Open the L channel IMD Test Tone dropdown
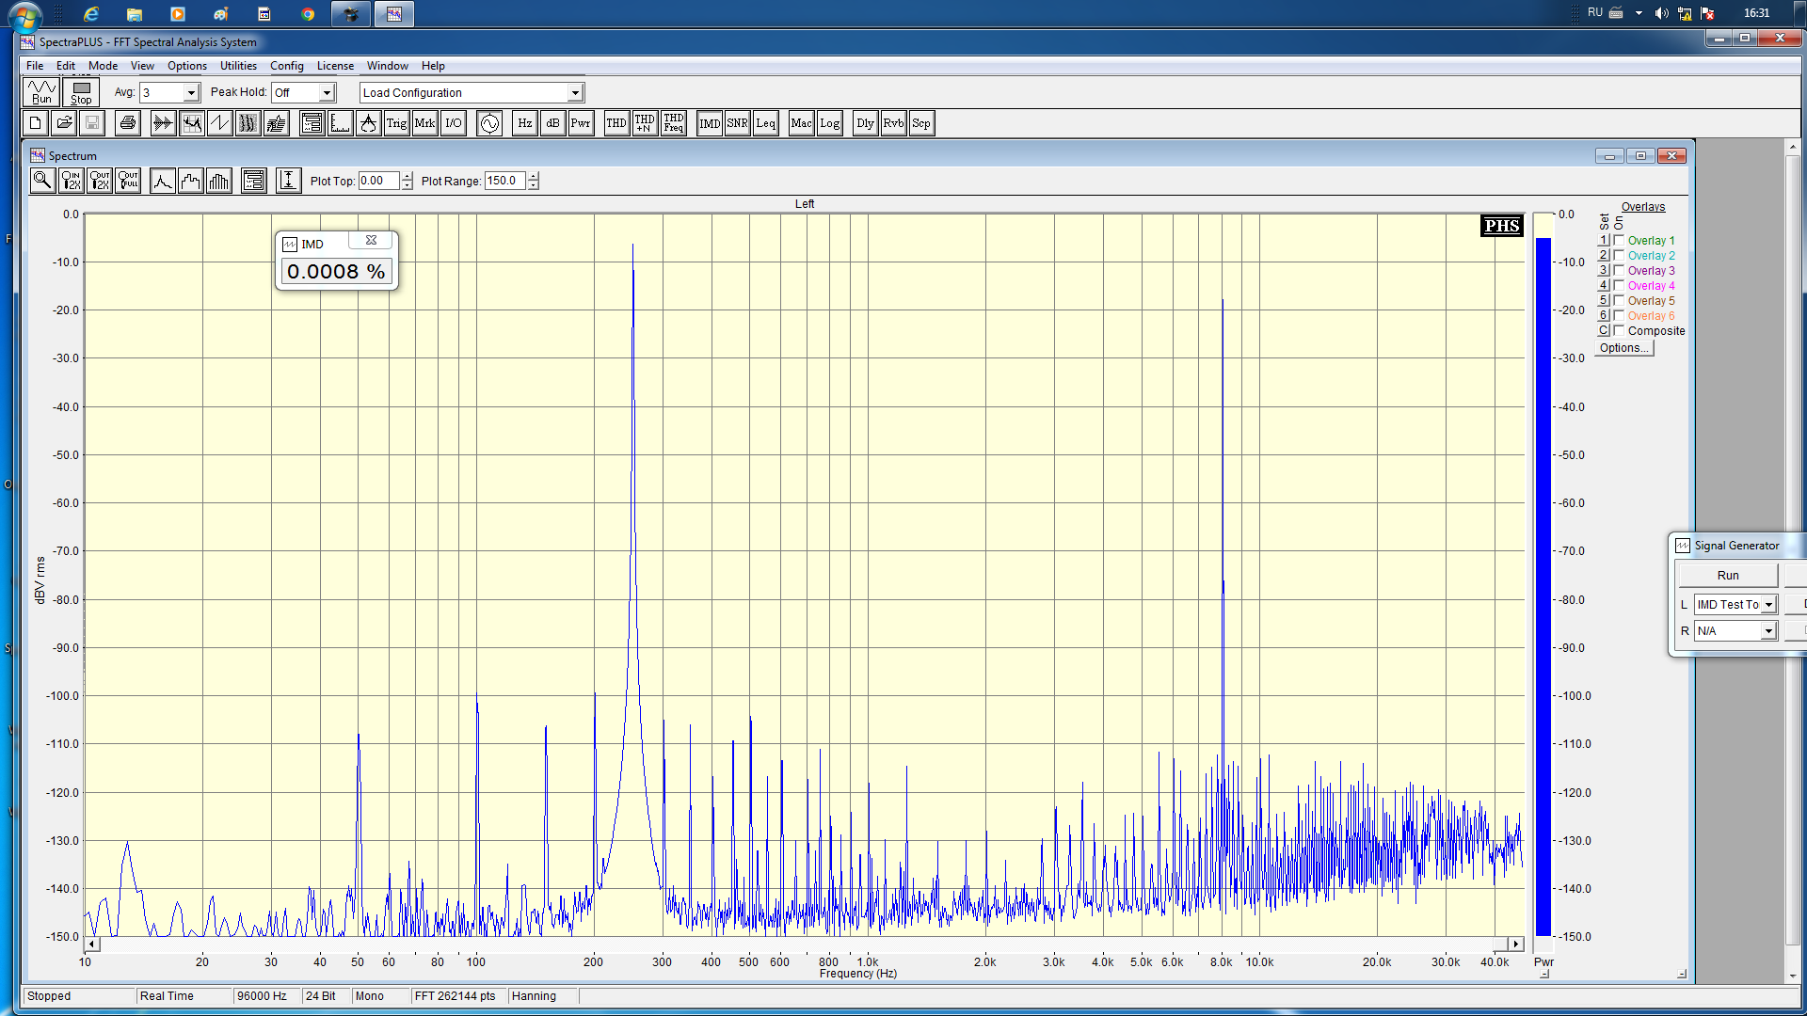The image size is (1807, 1016). 1768,605
